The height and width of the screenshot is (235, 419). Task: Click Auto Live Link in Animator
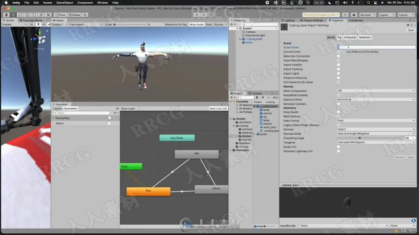pos(218,108)
